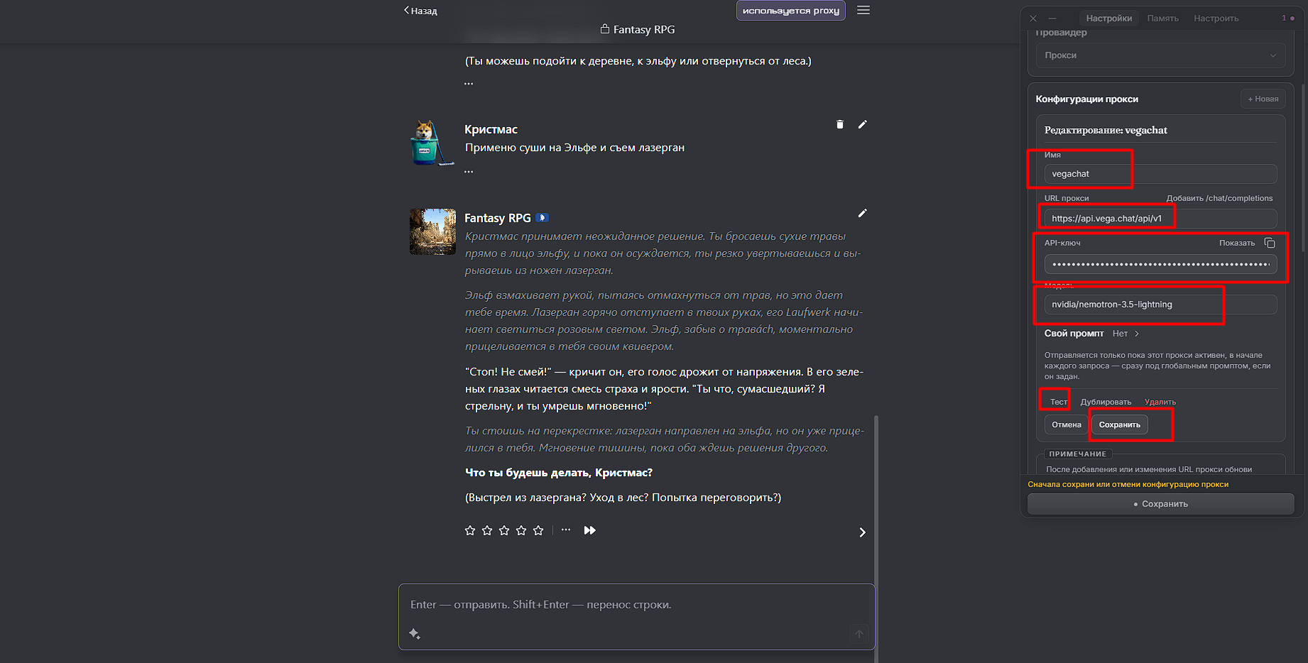Cancel editing with the Отмена button

pos(1067,424)
